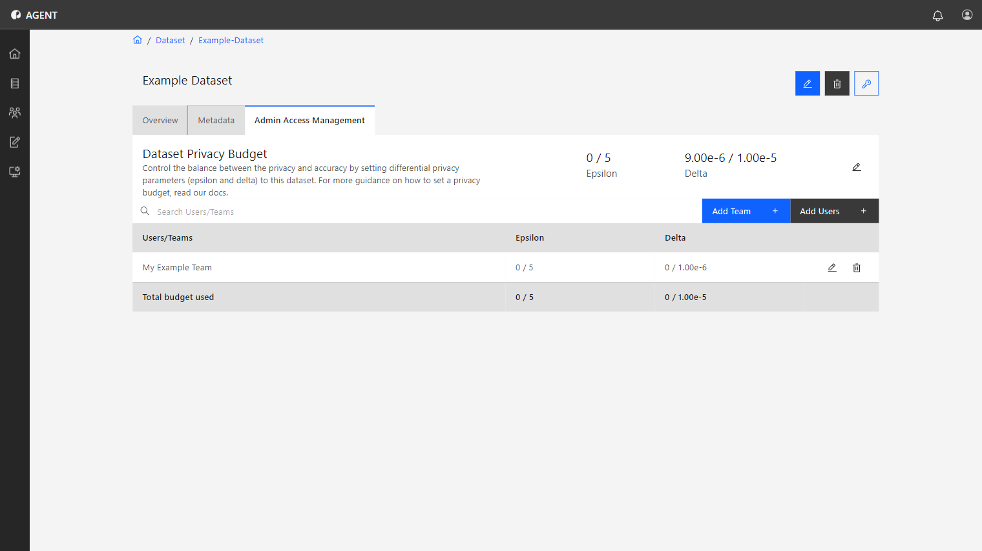This screenshot has height=551, width=982.
Task: Delete the Example Dataset with the trash button
Action: [837, 83]
